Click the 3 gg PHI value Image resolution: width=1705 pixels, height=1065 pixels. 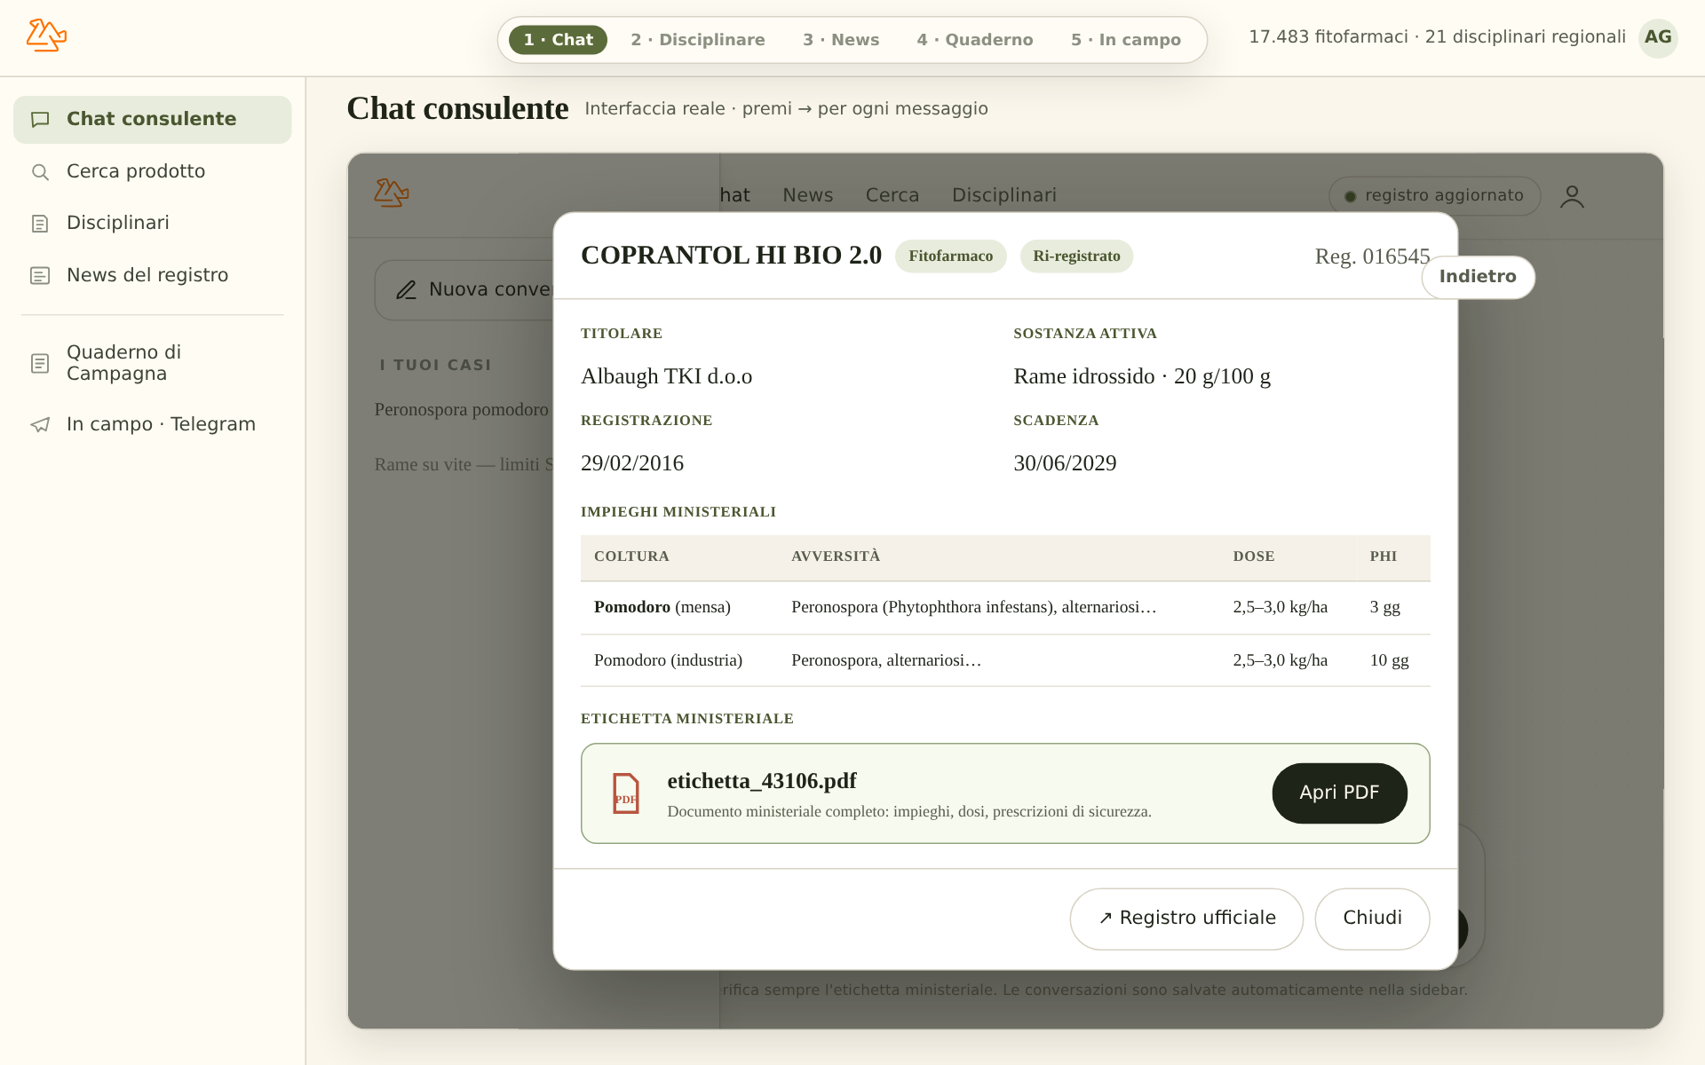pyautogui.click(x=1384, y=608)
